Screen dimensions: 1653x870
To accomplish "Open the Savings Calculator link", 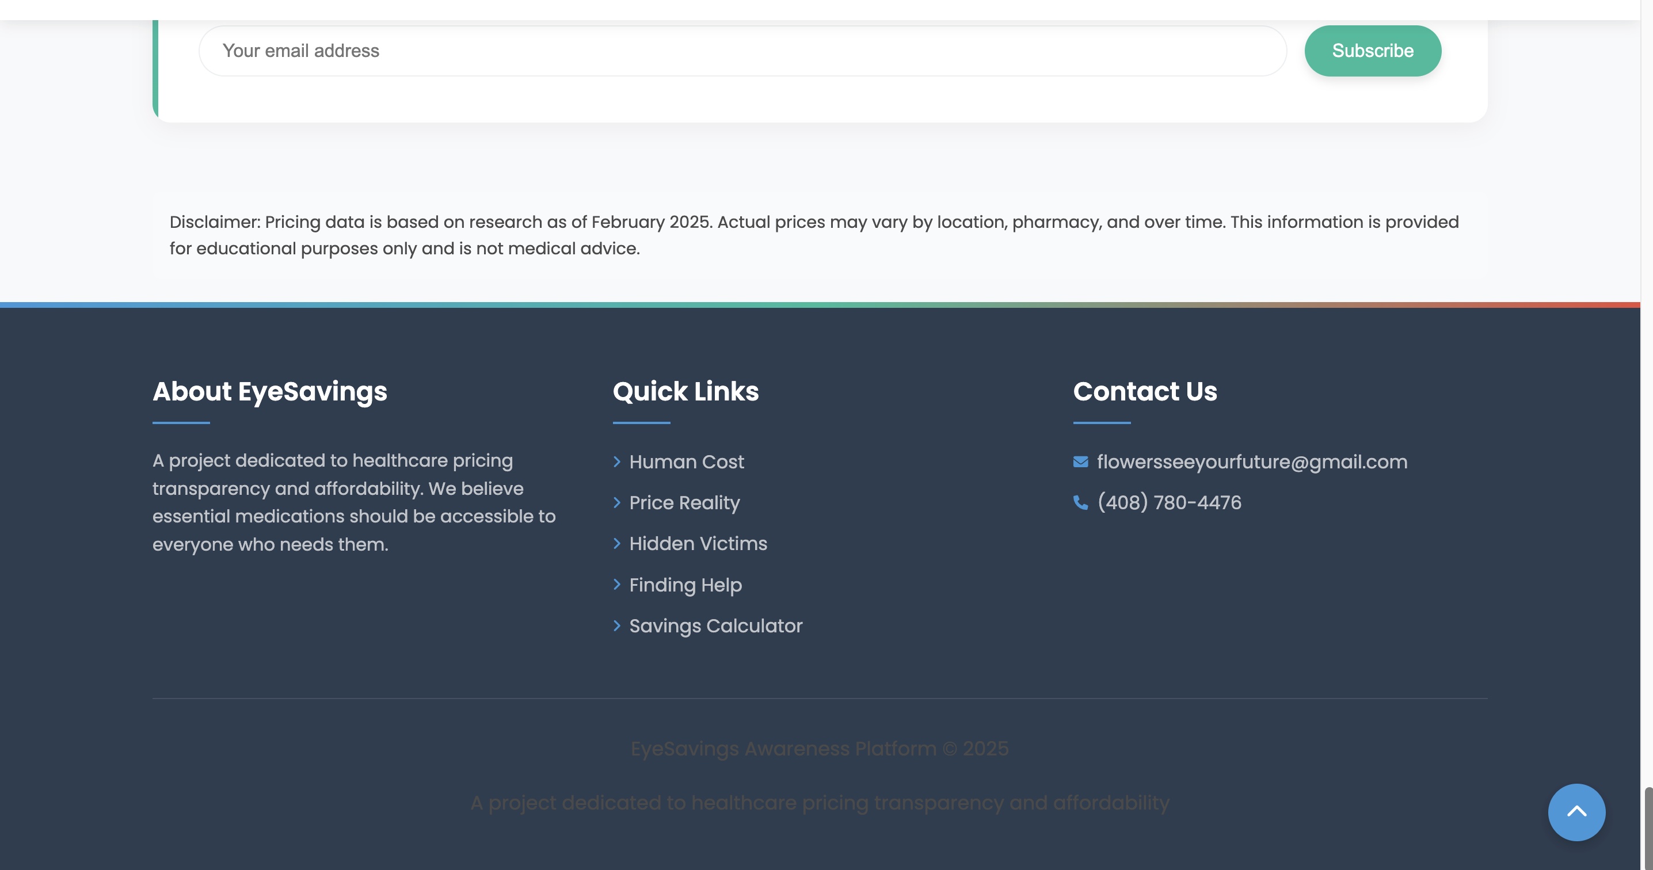I will click(715, 626).
